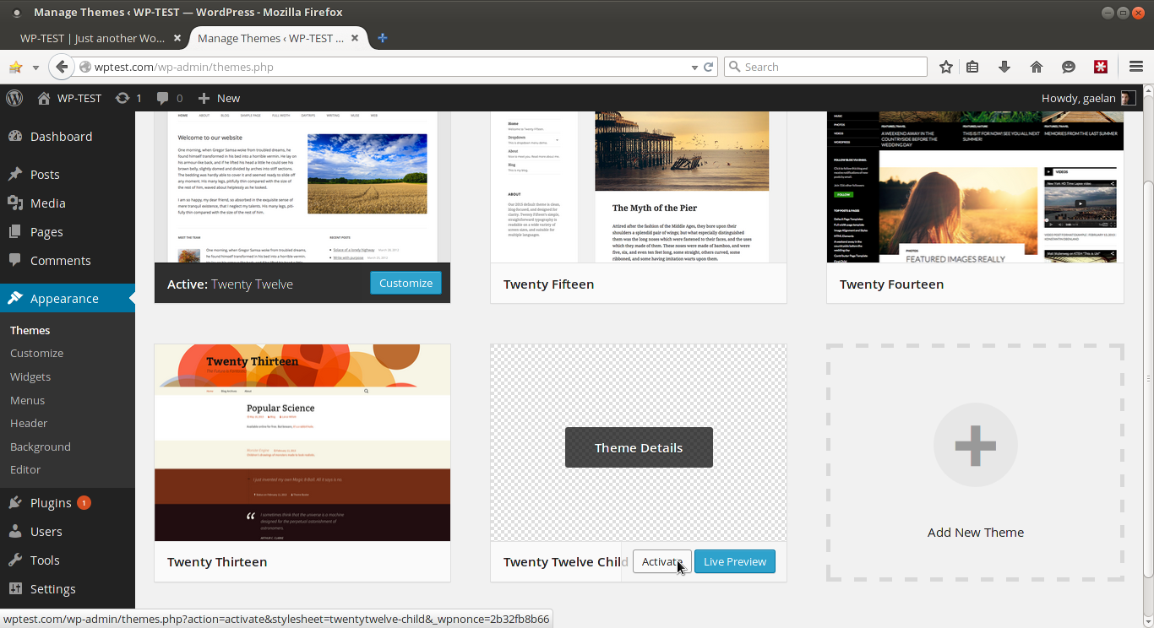The width and height of the screenshot is (1154, 628).
Task: Open Widgets submenu item
Action: tap(30, 377)
